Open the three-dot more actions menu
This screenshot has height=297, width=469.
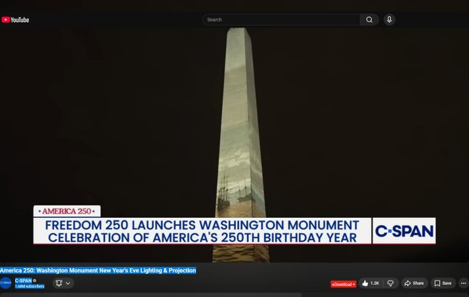click(463, 283)
